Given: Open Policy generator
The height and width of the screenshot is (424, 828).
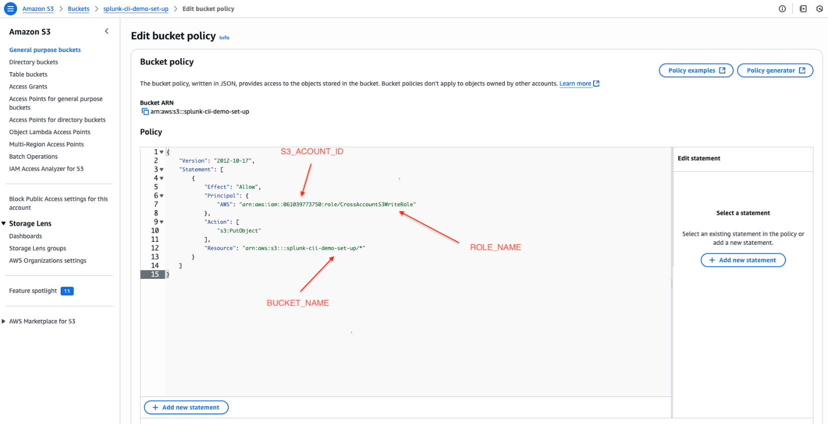Looking at the screenshot, I should [775, 71].
